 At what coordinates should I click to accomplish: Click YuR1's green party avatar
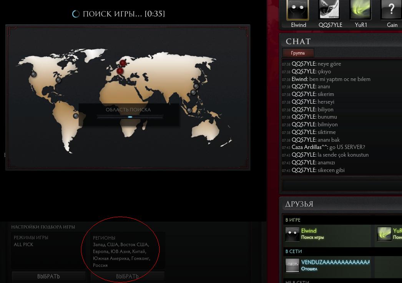(x=360, y=10)
